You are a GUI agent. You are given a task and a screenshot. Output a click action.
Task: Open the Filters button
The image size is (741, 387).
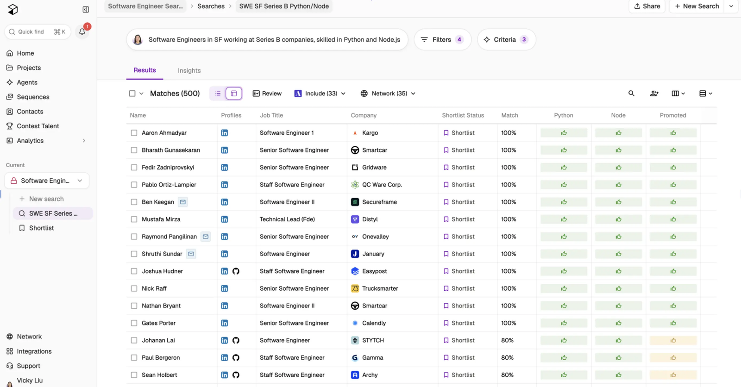click(442, 39)
